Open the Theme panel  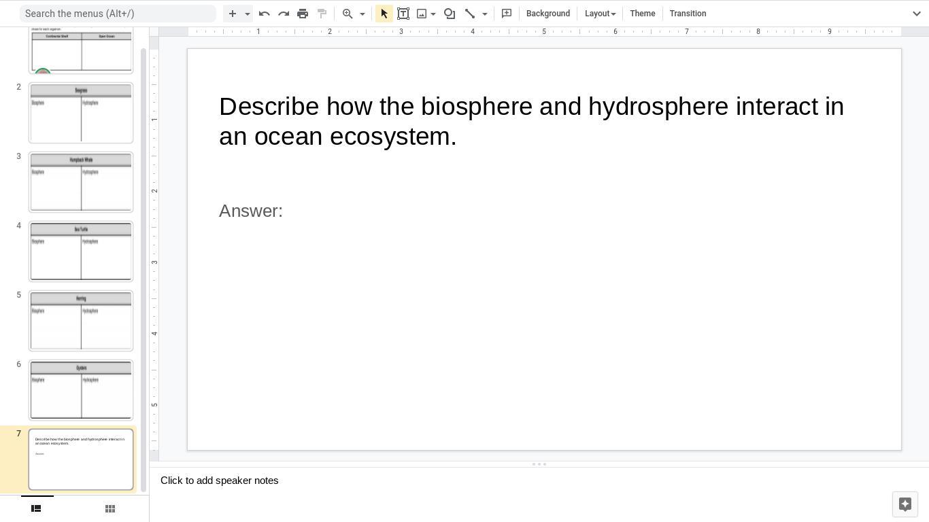point(642,14)
